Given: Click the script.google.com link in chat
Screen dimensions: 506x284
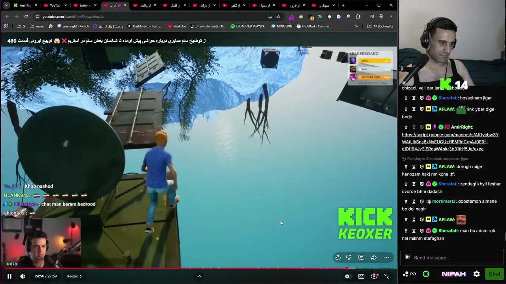Looking at the screenshot, I should tap(450, 142).
